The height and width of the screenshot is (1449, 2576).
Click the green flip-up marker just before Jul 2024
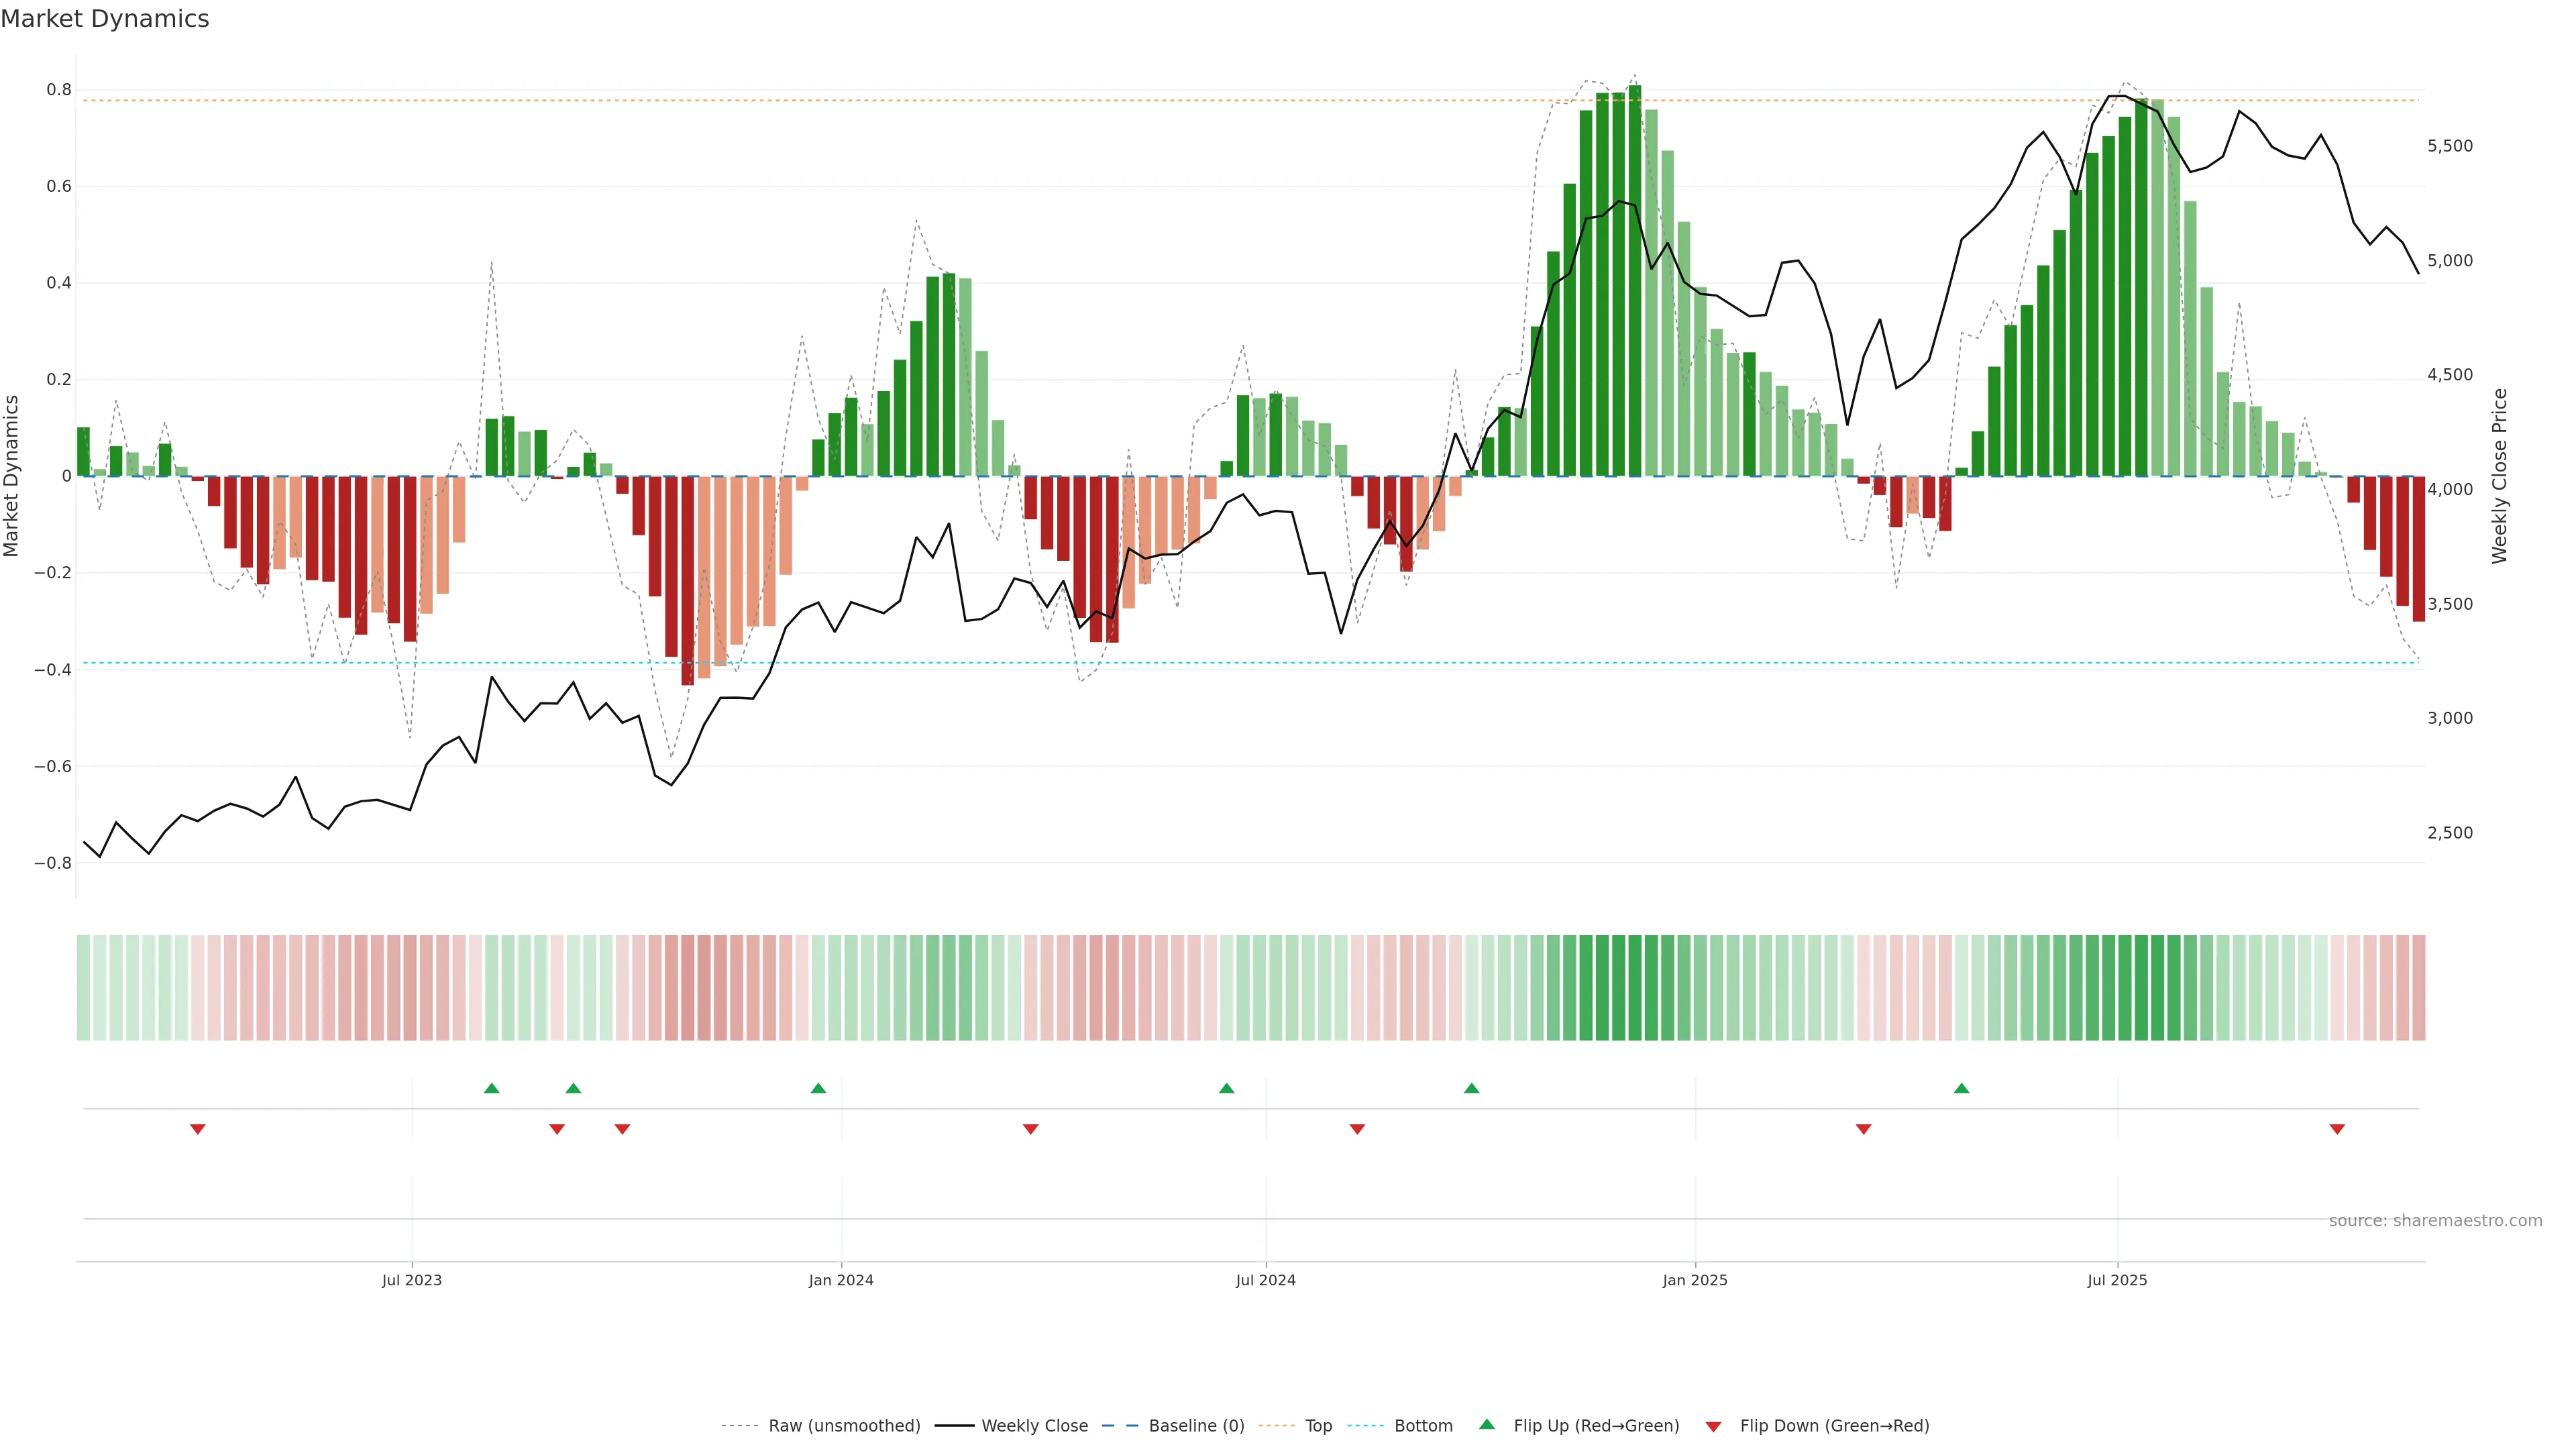pyautogui.click(x=1226, y=1088)
